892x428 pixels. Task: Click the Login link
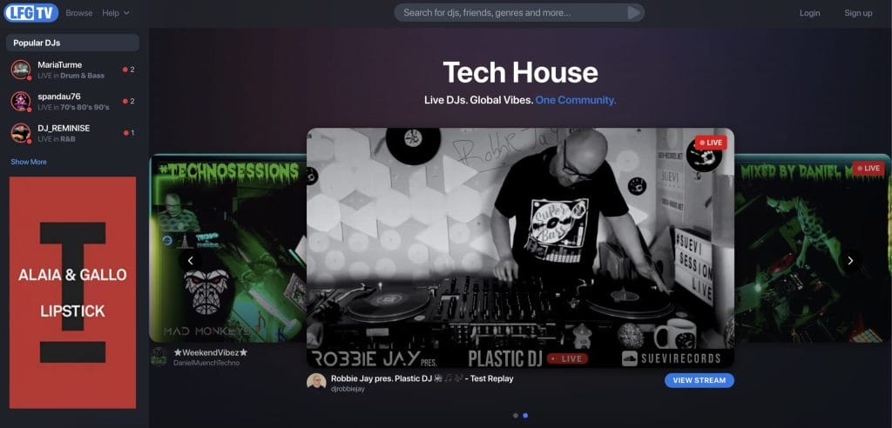[809, 13]
